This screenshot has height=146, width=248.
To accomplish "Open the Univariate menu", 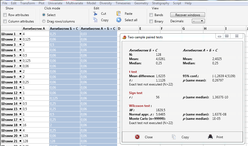I will point(55,3).
